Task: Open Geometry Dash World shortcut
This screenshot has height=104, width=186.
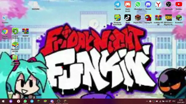Action: [x=118, y=18]
